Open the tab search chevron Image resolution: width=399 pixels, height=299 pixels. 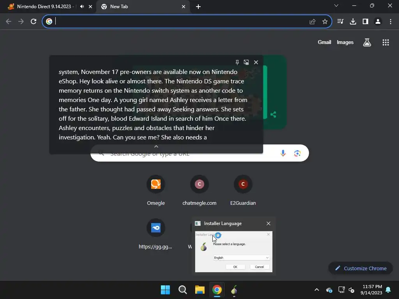pyautogui.click(x=336, y=5)
